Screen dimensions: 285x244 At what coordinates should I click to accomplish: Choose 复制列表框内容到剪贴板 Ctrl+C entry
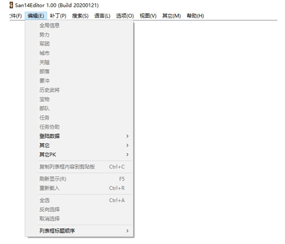79,167
